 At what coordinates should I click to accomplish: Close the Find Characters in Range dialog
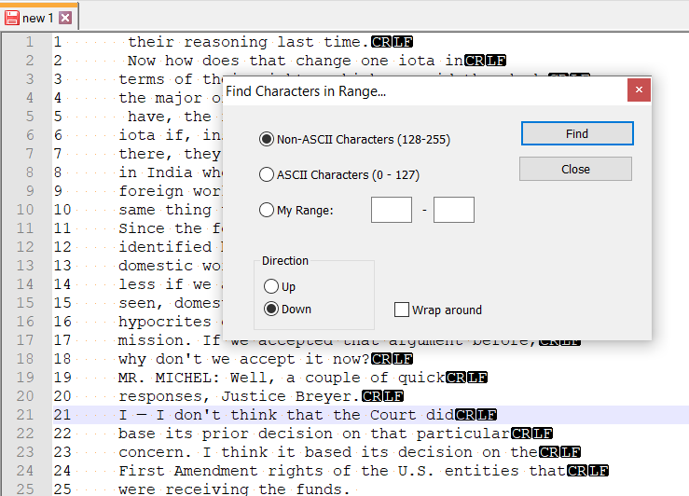pyautogui.click(x=639, y=90)
